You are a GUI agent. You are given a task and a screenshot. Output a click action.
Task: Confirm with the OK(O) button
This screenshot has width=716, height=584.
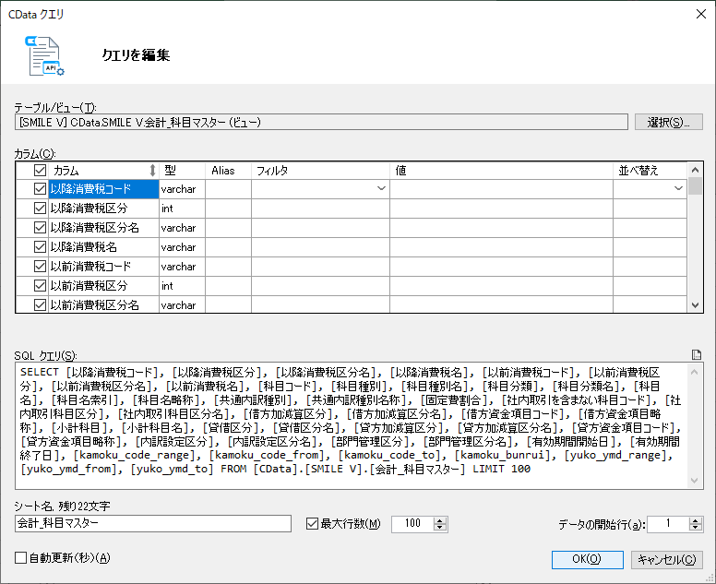587,559
